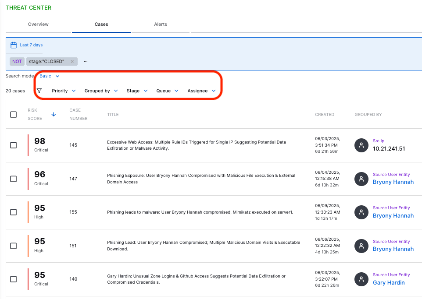Click the 10.21.241.51 source IP value
Image resolution: width=422 pixels, height=299 pixels.
point(389,149)
